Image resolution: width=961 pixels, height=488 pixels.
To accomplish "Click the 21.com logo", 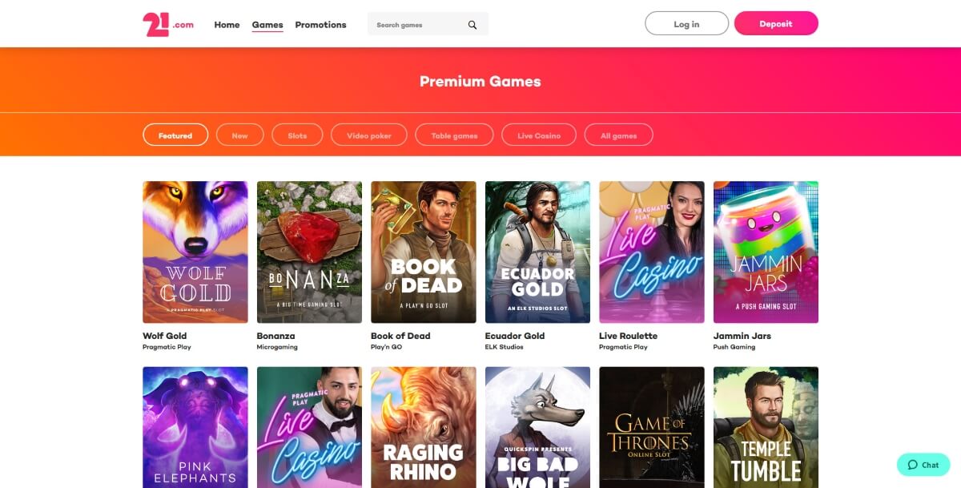I will click(x=169, y=24).
